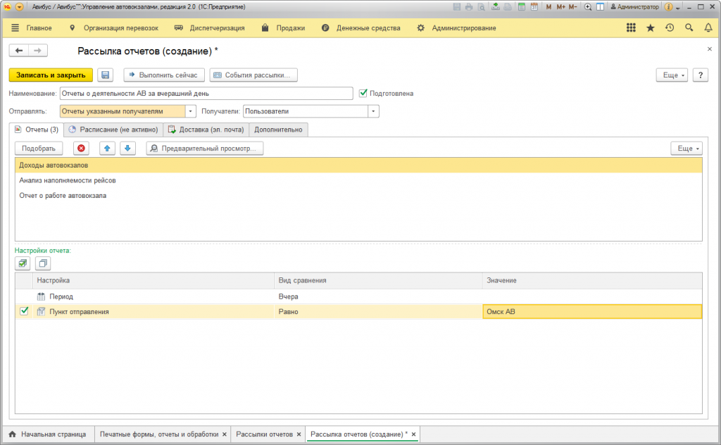Open notifications bell icon

click(x=708, y=28)
